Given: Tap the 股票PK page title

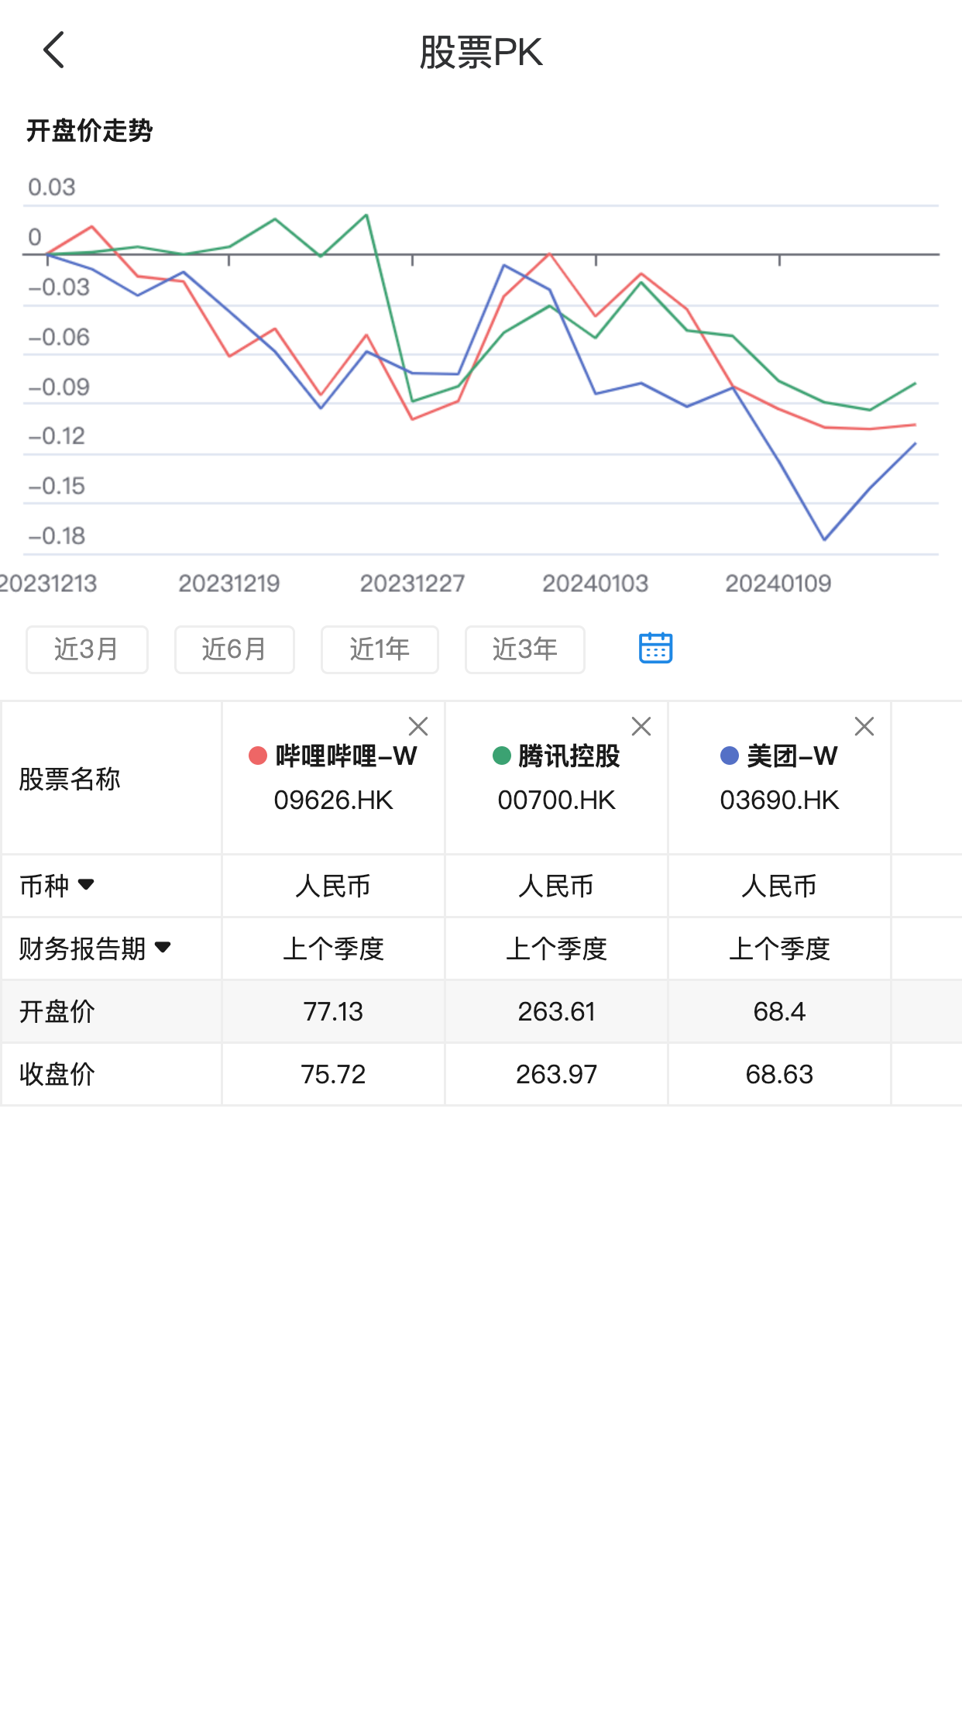Looking at the screenshot, I should (481, 53).
